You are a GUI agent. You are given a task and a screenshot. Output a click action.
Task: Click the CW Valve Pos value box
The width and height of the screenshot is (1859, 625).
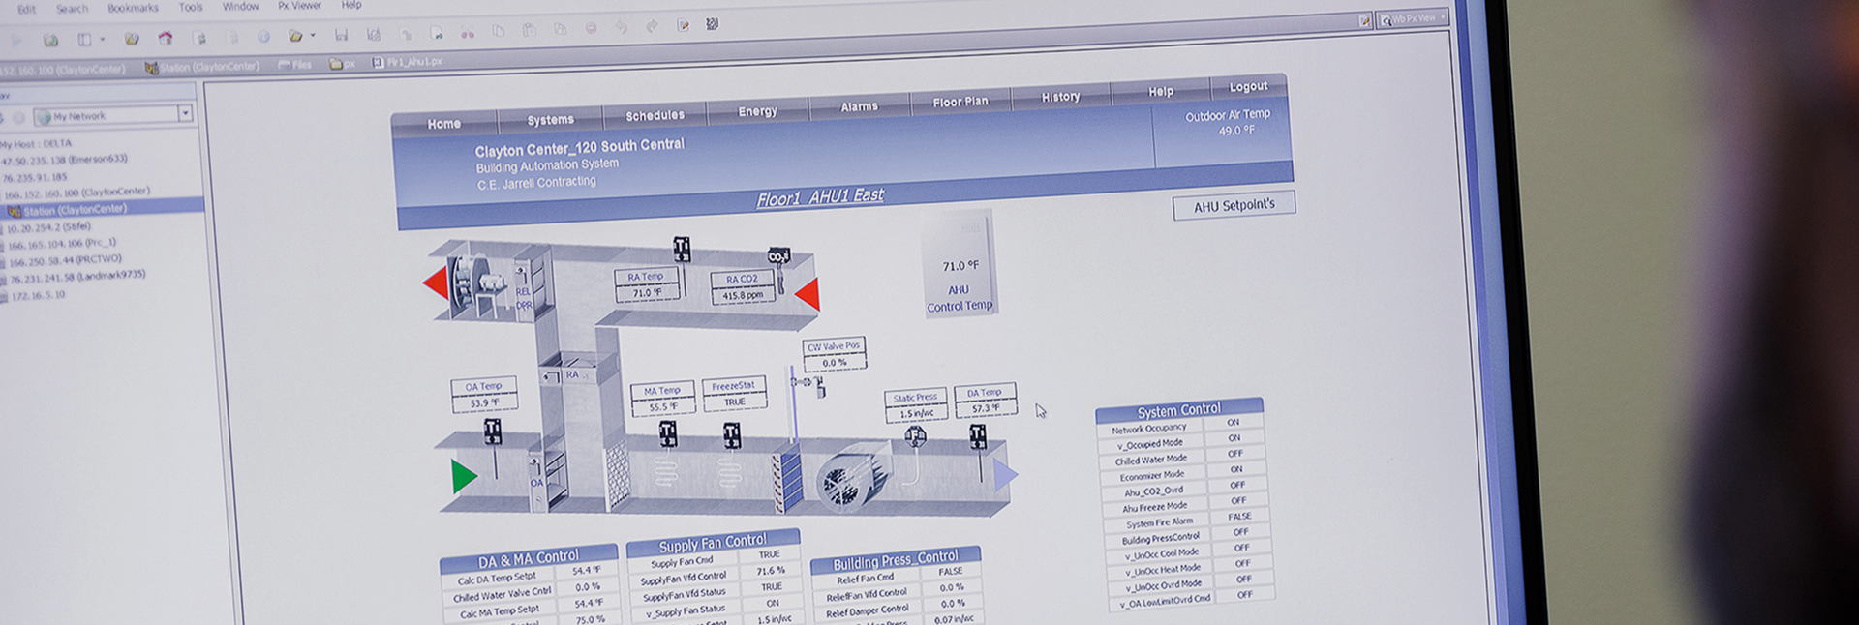tap(835, 363)
